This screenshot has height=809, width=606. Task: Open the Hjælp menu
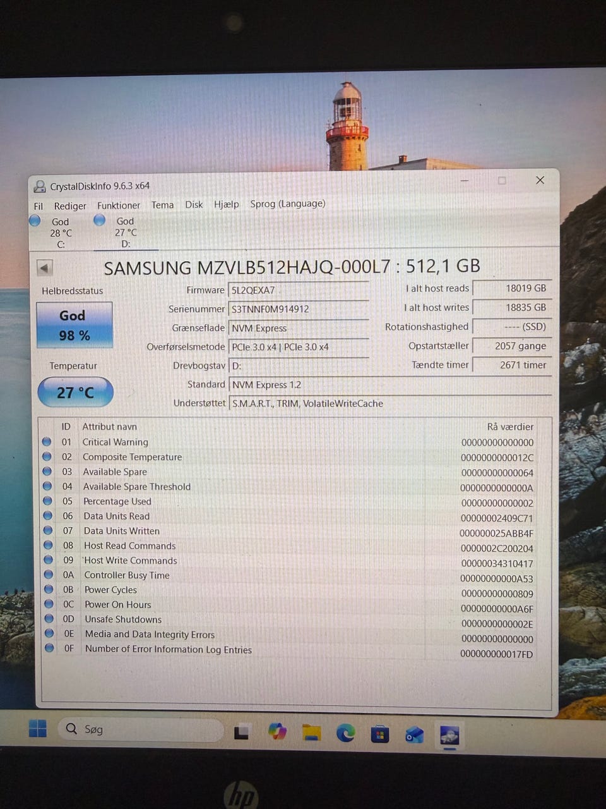click(227, 204)
